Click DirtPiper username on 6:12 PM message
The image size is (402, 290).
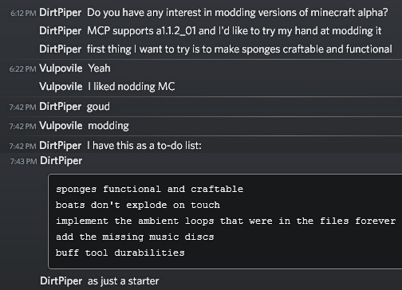click(61, 13)
